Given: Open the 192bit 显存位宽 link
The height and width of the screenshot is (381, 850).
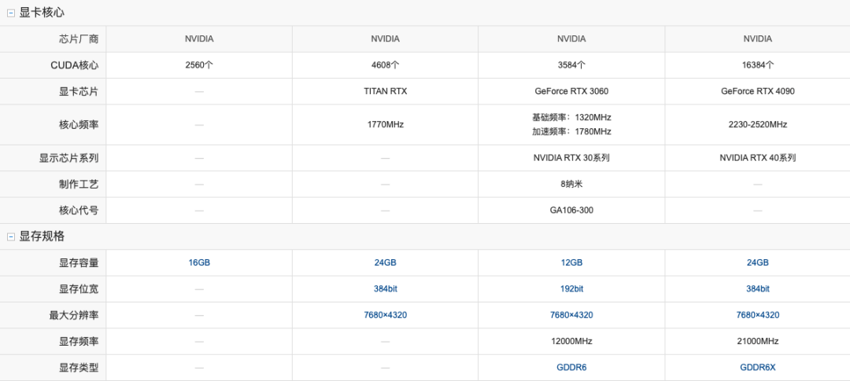Looking at the screenshot, I should (571, 289).
